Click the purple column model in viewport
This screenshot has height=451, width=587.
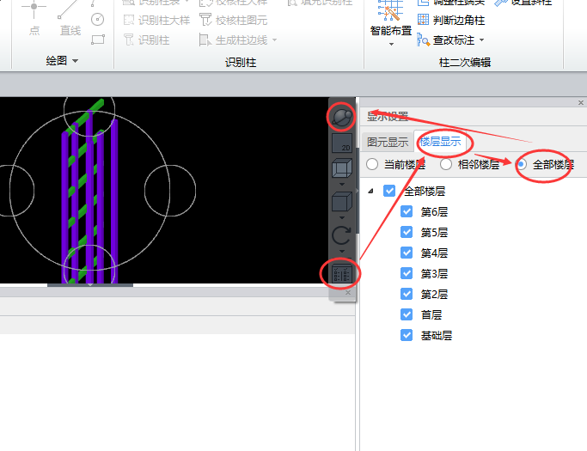(89, 195)
